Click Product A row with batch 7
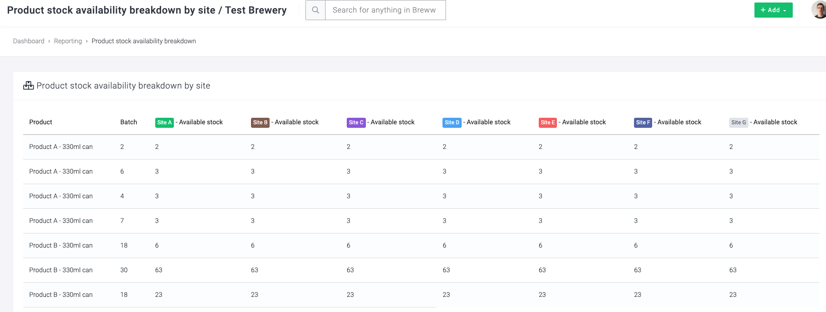This screenshot has width=826, height=312. pyautogui.click(x=421, y=221)
